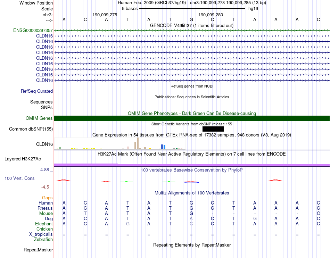This screenshot has width=330, height=258.
Task: Open the Common dbSNP(155) track label
Action: [31, 129]
